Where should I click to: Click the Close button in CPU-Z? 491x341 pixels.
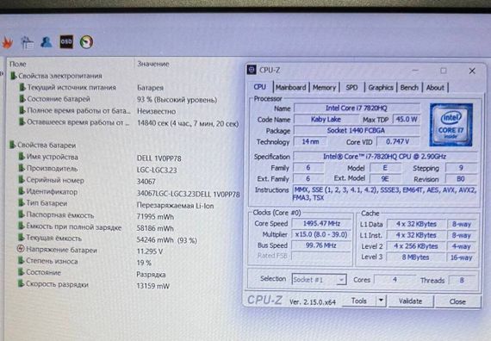[x=457, y=301]
